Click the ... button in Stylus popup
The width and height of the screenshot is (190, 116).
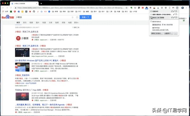(x=175, y=33)
